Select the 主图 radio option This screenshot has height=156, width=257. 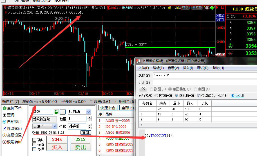tap(195, 89)
